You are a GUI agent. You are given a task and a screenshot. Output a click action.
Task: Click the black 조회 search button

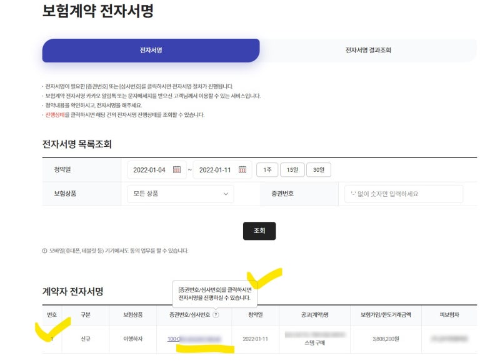point(259,231)
